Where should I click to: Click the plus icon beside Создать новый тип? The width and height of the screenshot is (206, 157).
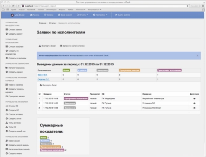point(7,131)
